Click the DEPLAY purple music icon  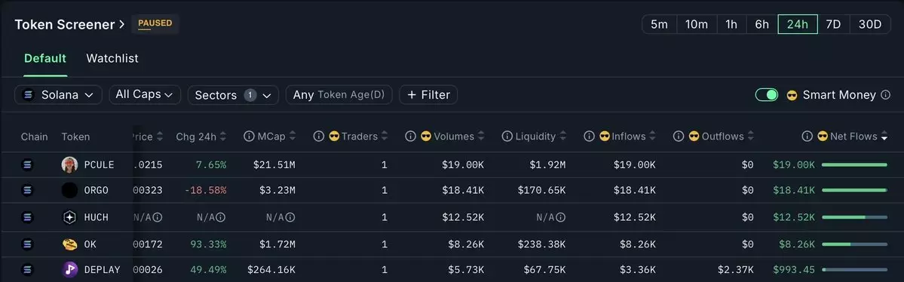(70, 269)
